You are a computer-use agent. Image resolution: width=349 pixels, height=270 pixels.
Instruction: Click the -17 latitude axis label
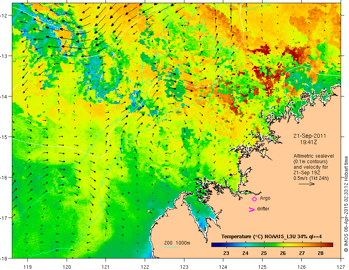point(4,218)
